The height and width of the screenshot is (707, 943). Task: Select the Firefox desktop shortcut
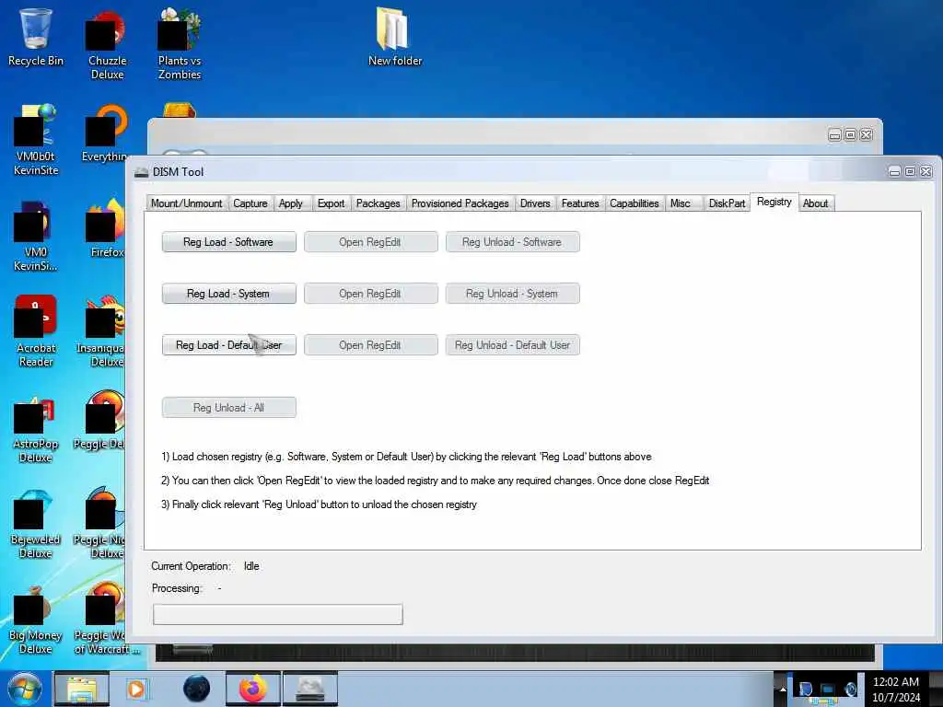coord(107,228)
